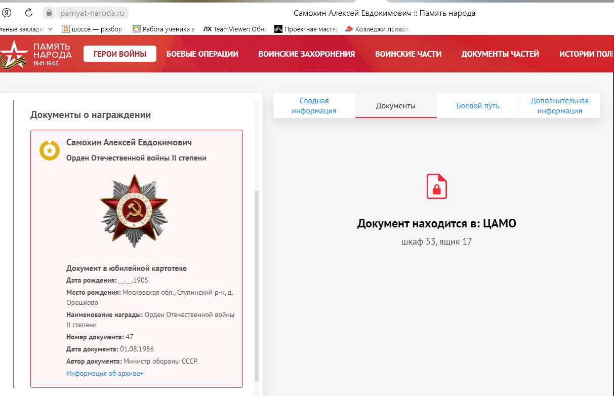Open the 'Проектная мастер' bookmark
Viewport: 614px width, 396px height.
tap(307, 29)
